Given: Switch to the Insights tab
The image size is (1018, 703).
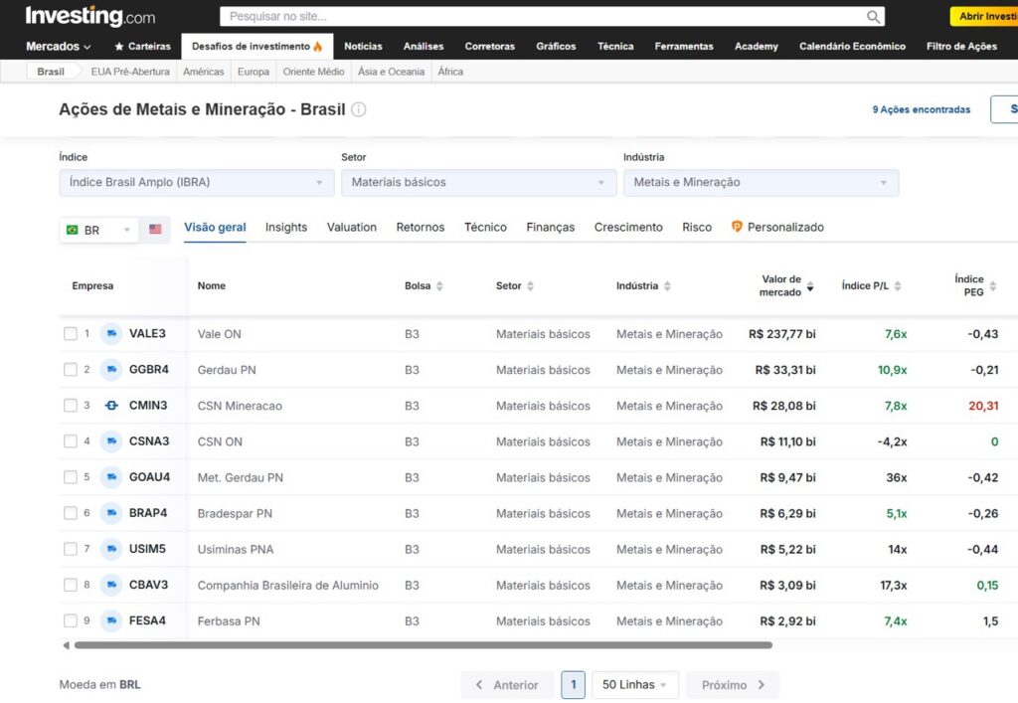Looking at the screenshot, I should [286, 227].
